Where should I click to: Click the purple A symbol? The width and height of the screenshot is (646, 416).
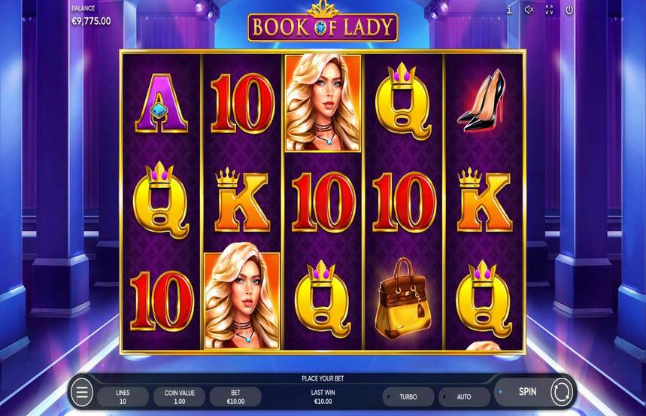tap(161, 103)
